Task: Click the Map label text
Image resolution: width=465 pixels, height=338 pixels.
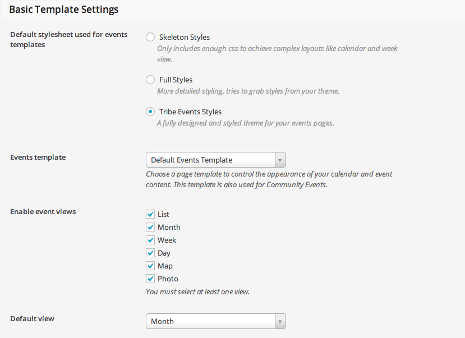Action: pyautogui.click(x=165, y=266)
